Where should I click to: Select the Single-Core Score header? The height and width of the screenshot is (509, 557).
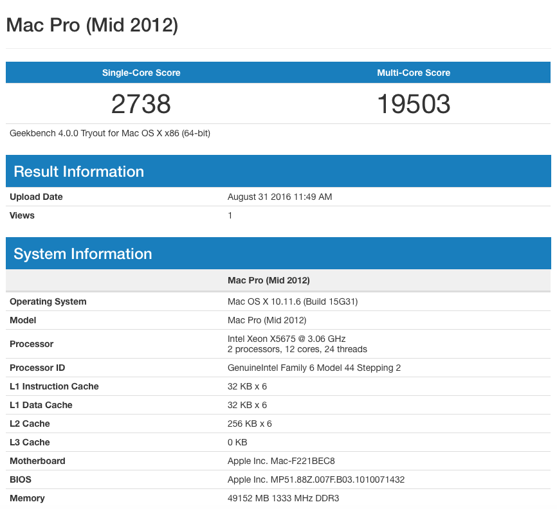point(142,73)
